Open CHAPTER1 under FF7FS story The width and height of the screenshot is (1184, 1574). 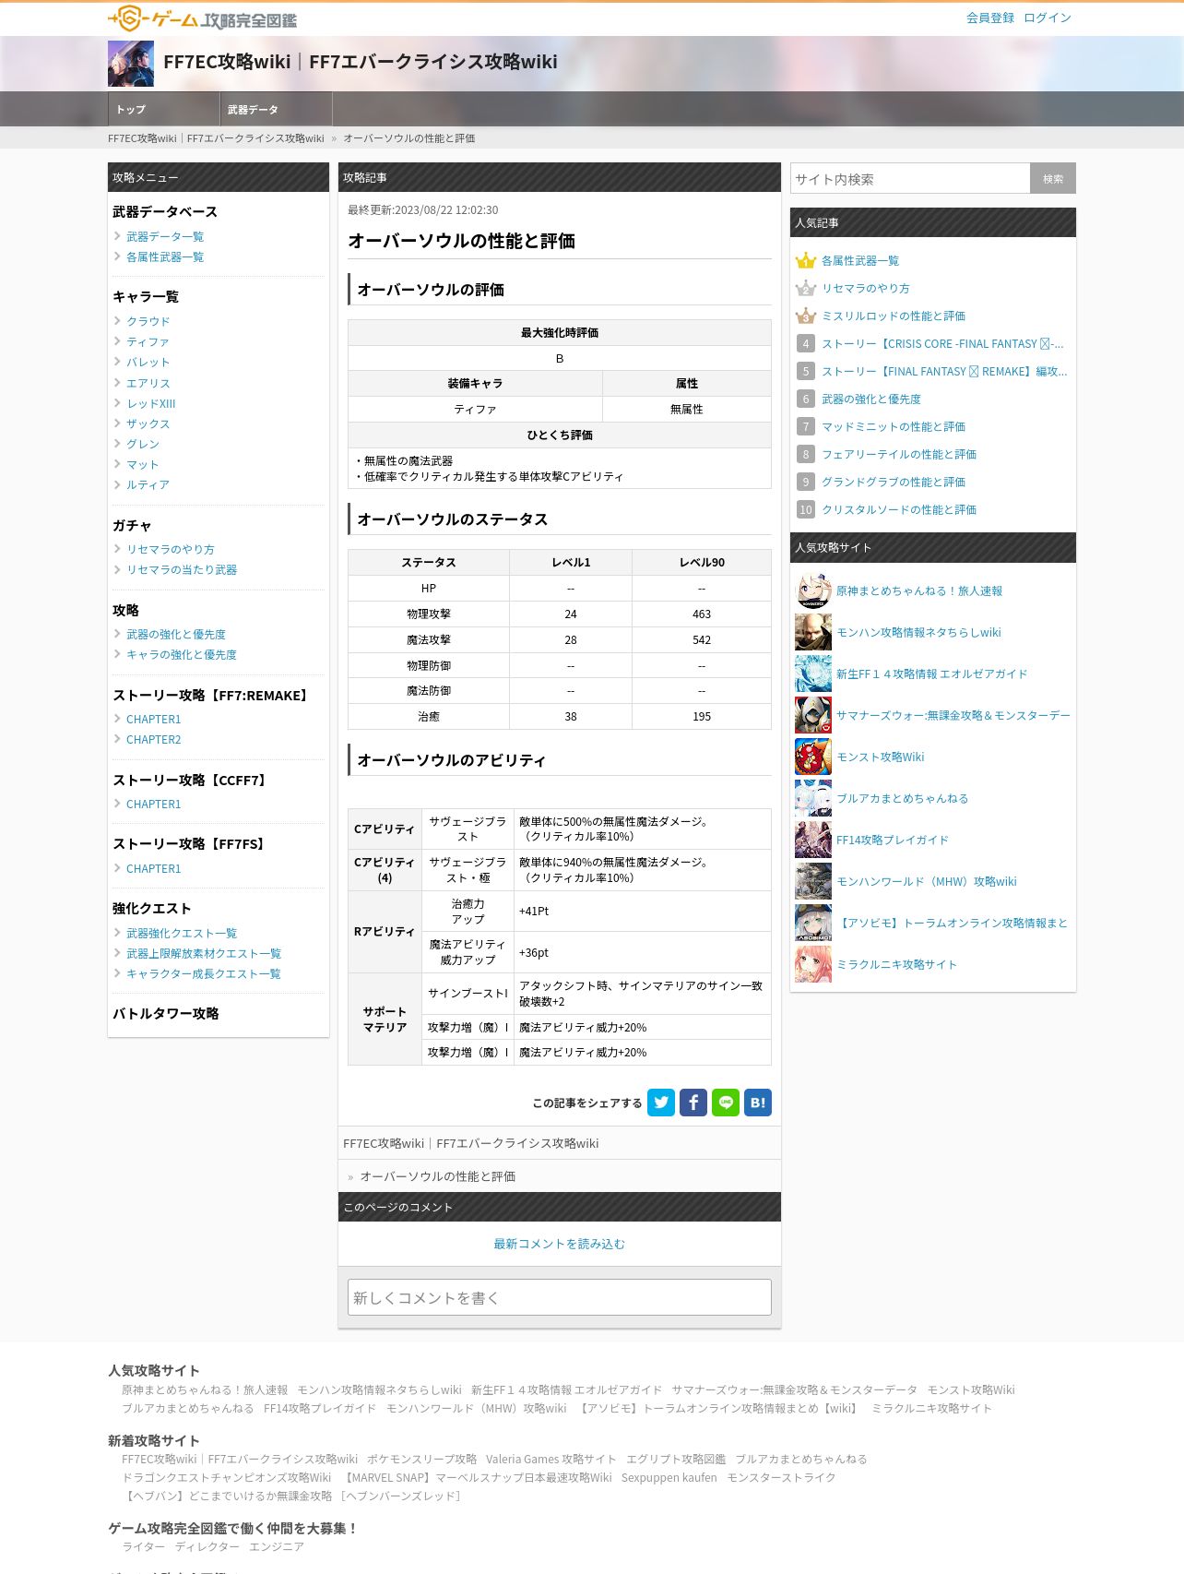[154, 868]
